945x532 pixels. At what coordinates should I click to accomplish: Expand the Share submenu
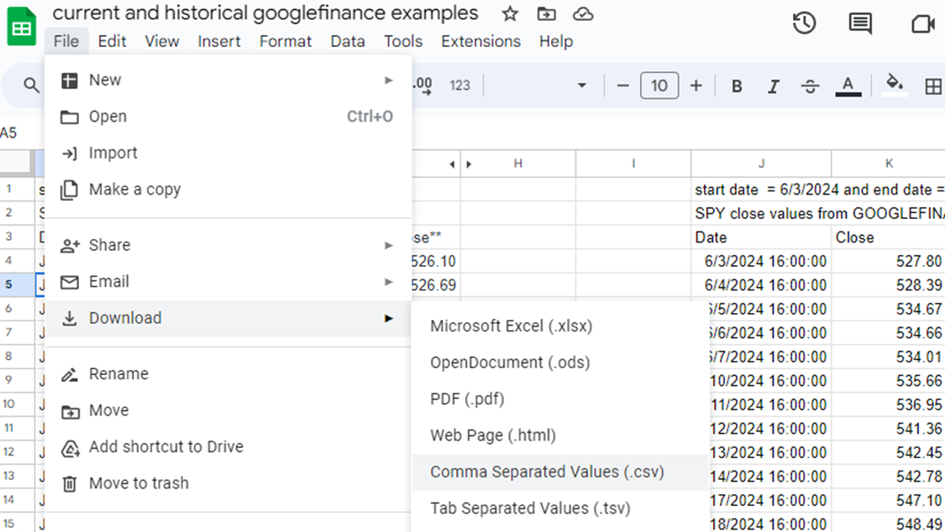(228, 246)
